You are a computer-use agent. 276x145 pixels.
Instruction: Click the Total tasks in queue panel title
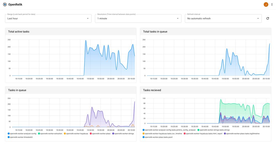155,31
